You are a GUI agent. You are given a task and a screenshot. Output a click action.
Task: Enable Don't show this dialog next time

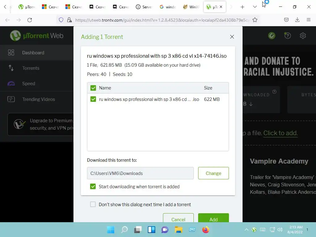pyautogui.click(x=93, y=204)
